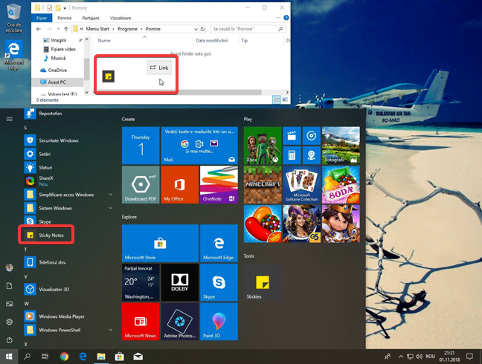Image resolution: width=482 pixels, height=364 pixels.
Task: Open Task View on the taskbar
Action: tap(45, 357)
